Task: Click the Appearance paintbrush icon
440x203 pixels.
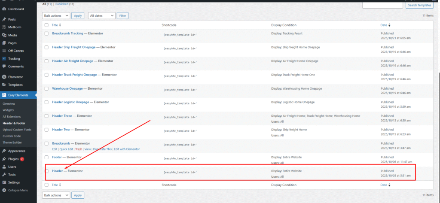Action: click(x=4, y=151)
